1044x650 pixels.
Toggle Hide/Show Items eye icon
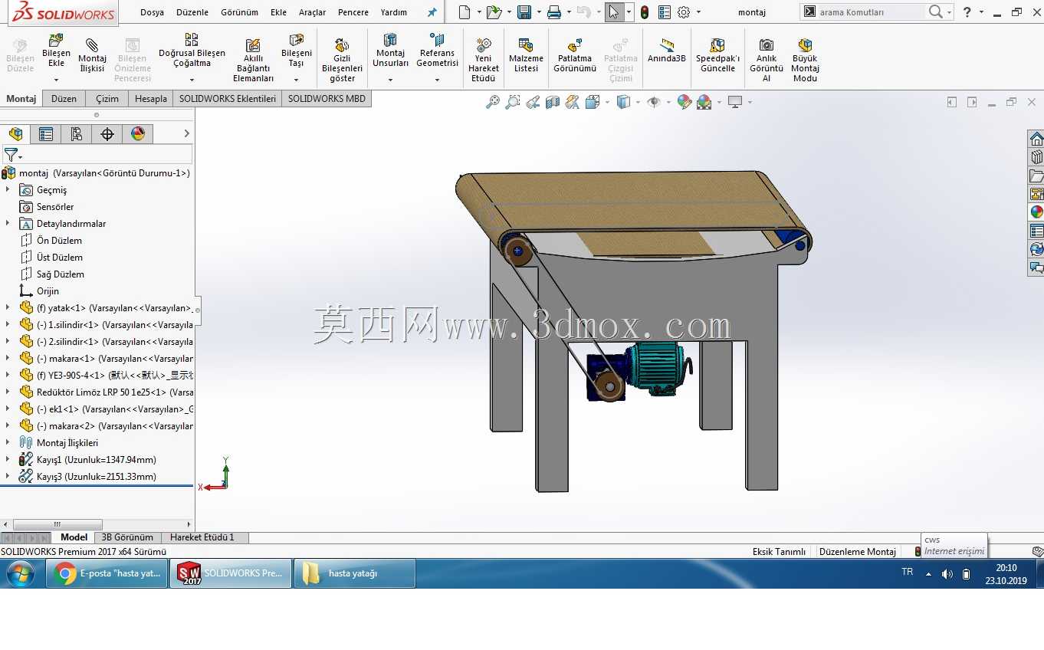pos(653,102)
